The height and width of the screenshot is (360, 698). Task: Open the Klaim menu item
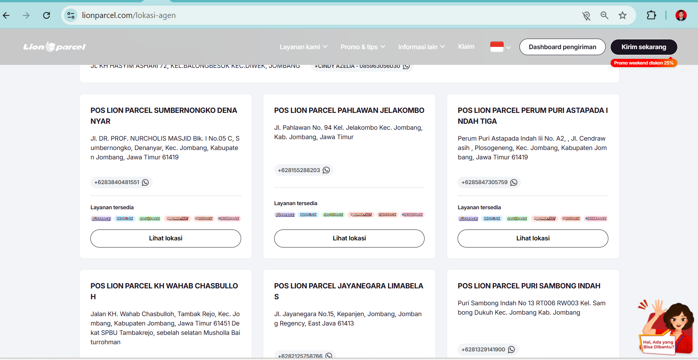point(466,46)
